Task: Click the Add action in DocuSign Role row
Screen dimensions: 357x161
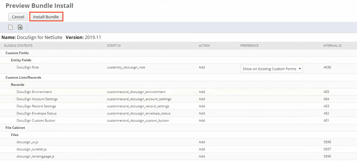Action: click(202, 67)
